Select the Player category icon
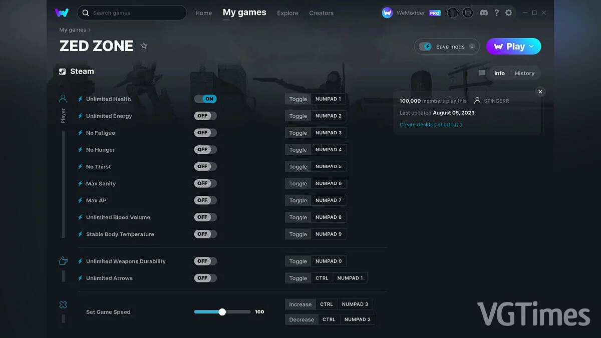This screenshot has width=601, height=338. [63, 99]
